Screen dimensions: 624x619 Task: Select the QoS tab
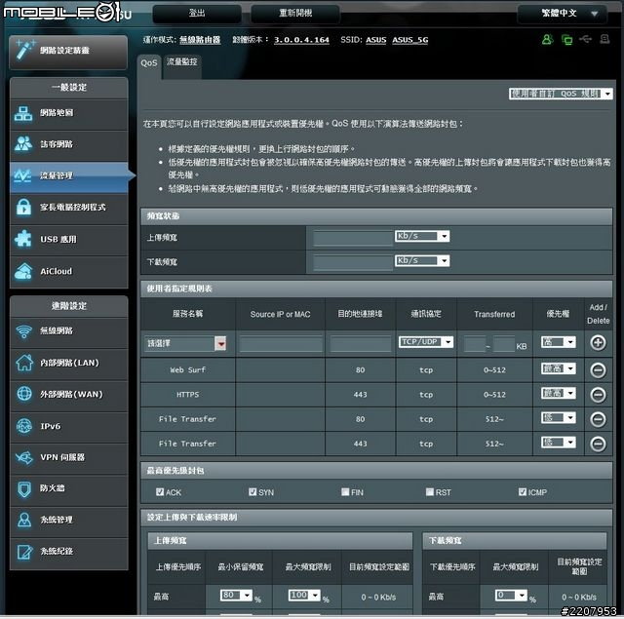[149, 62]
